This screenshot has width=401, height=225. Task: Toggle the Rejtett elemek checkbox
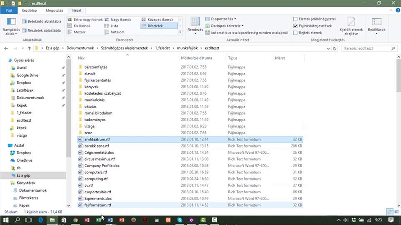295,33
